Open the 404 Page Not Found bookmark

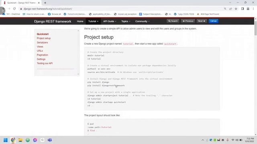pyautogui.click(x=208, y=14)
